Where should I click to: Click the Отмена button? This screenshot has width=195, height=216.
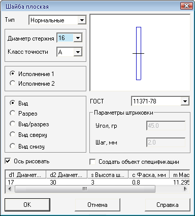pos(97,205)
